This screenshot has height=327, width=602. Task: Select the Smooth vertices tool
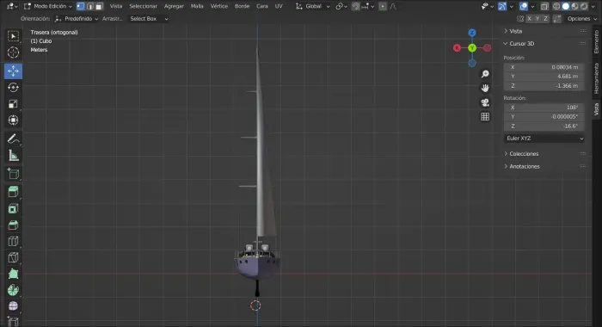(x=13, y=306)
